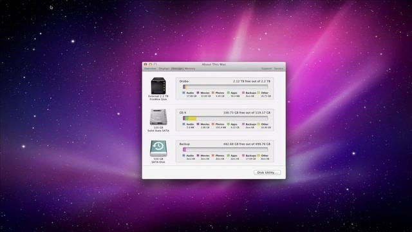This screenshot has width=412, height=232.
Task: Click the OS X storage usage bar
Action: point(225,119)
